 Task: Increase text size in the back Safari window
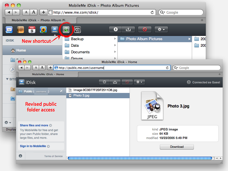pos(33,12)
